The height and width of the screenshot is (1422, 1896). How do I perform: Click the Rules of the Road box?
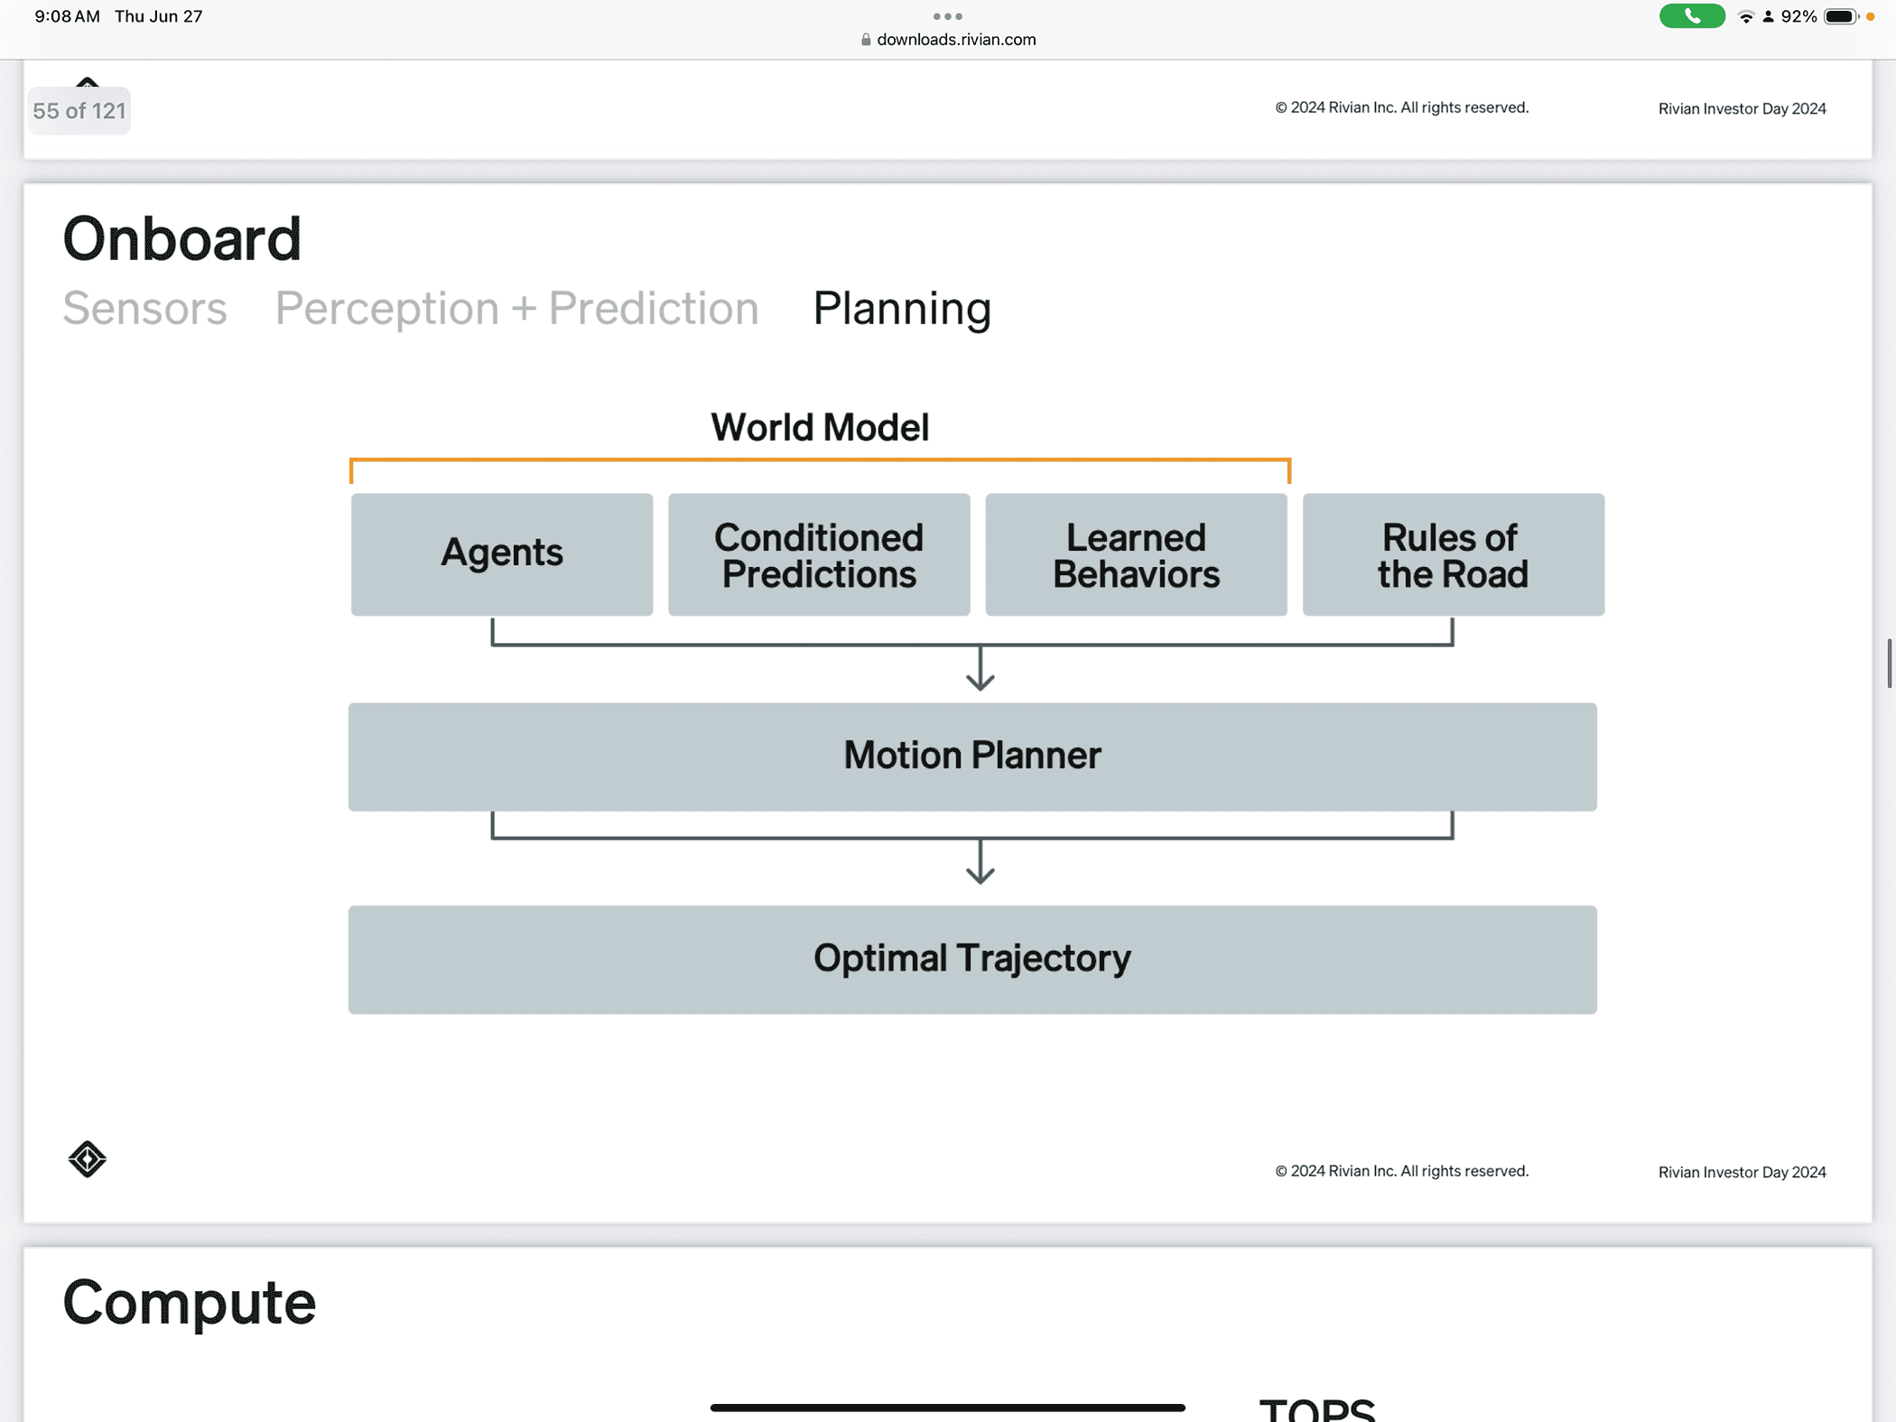tap(1454, 554)
